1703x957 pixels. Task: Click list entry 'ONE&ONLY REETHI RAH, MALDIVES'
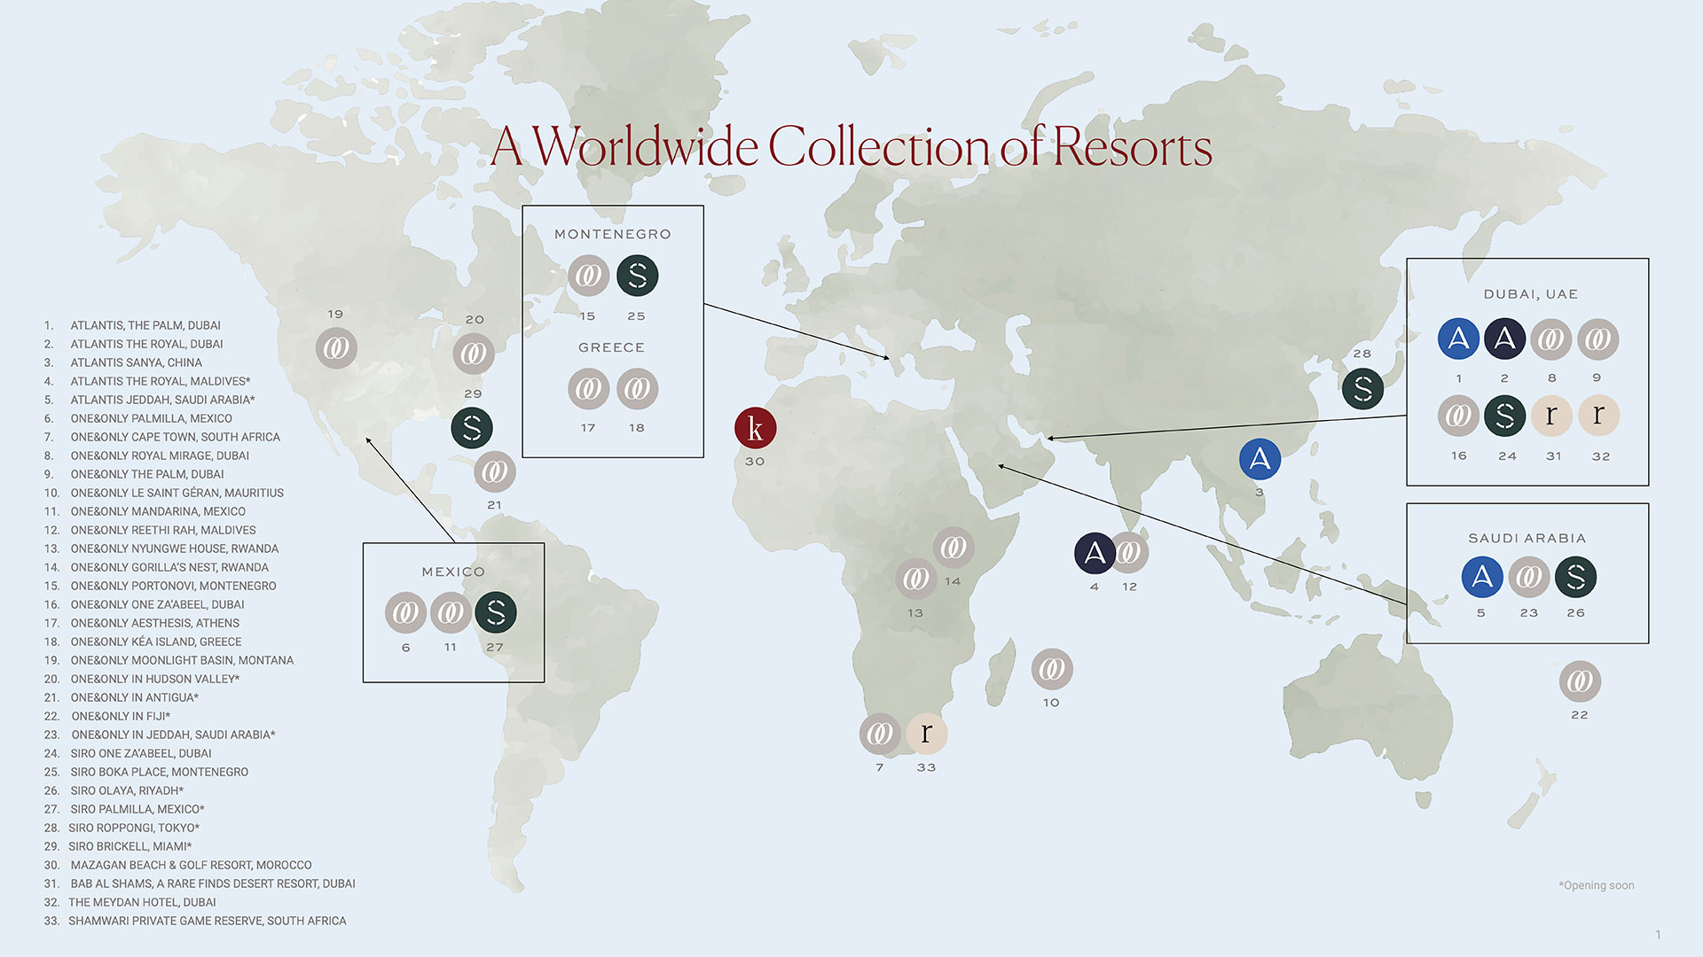163,530
